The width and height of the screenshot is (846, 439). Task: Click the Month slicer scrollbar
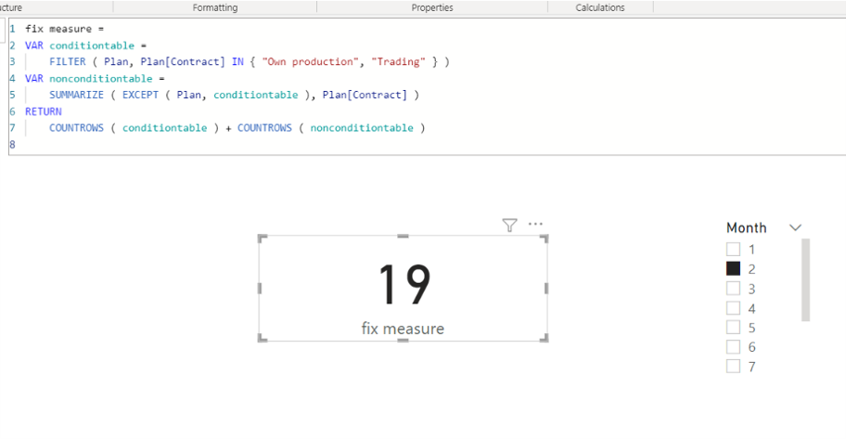coord(805,279)
